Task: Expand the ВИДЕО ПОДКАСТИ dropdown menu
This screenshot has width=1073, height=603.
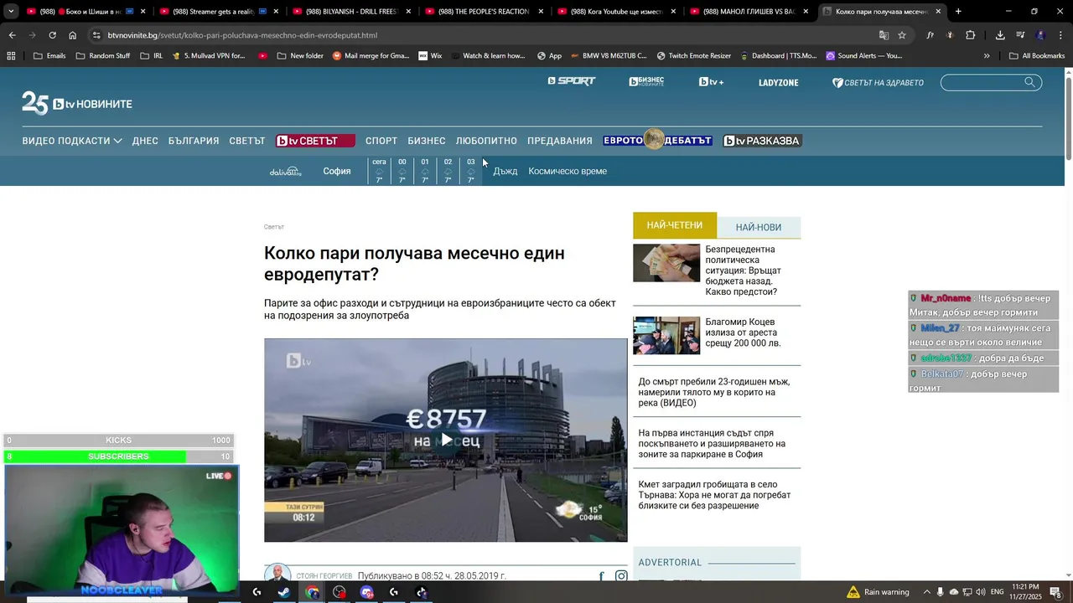Action: point(72,141)
